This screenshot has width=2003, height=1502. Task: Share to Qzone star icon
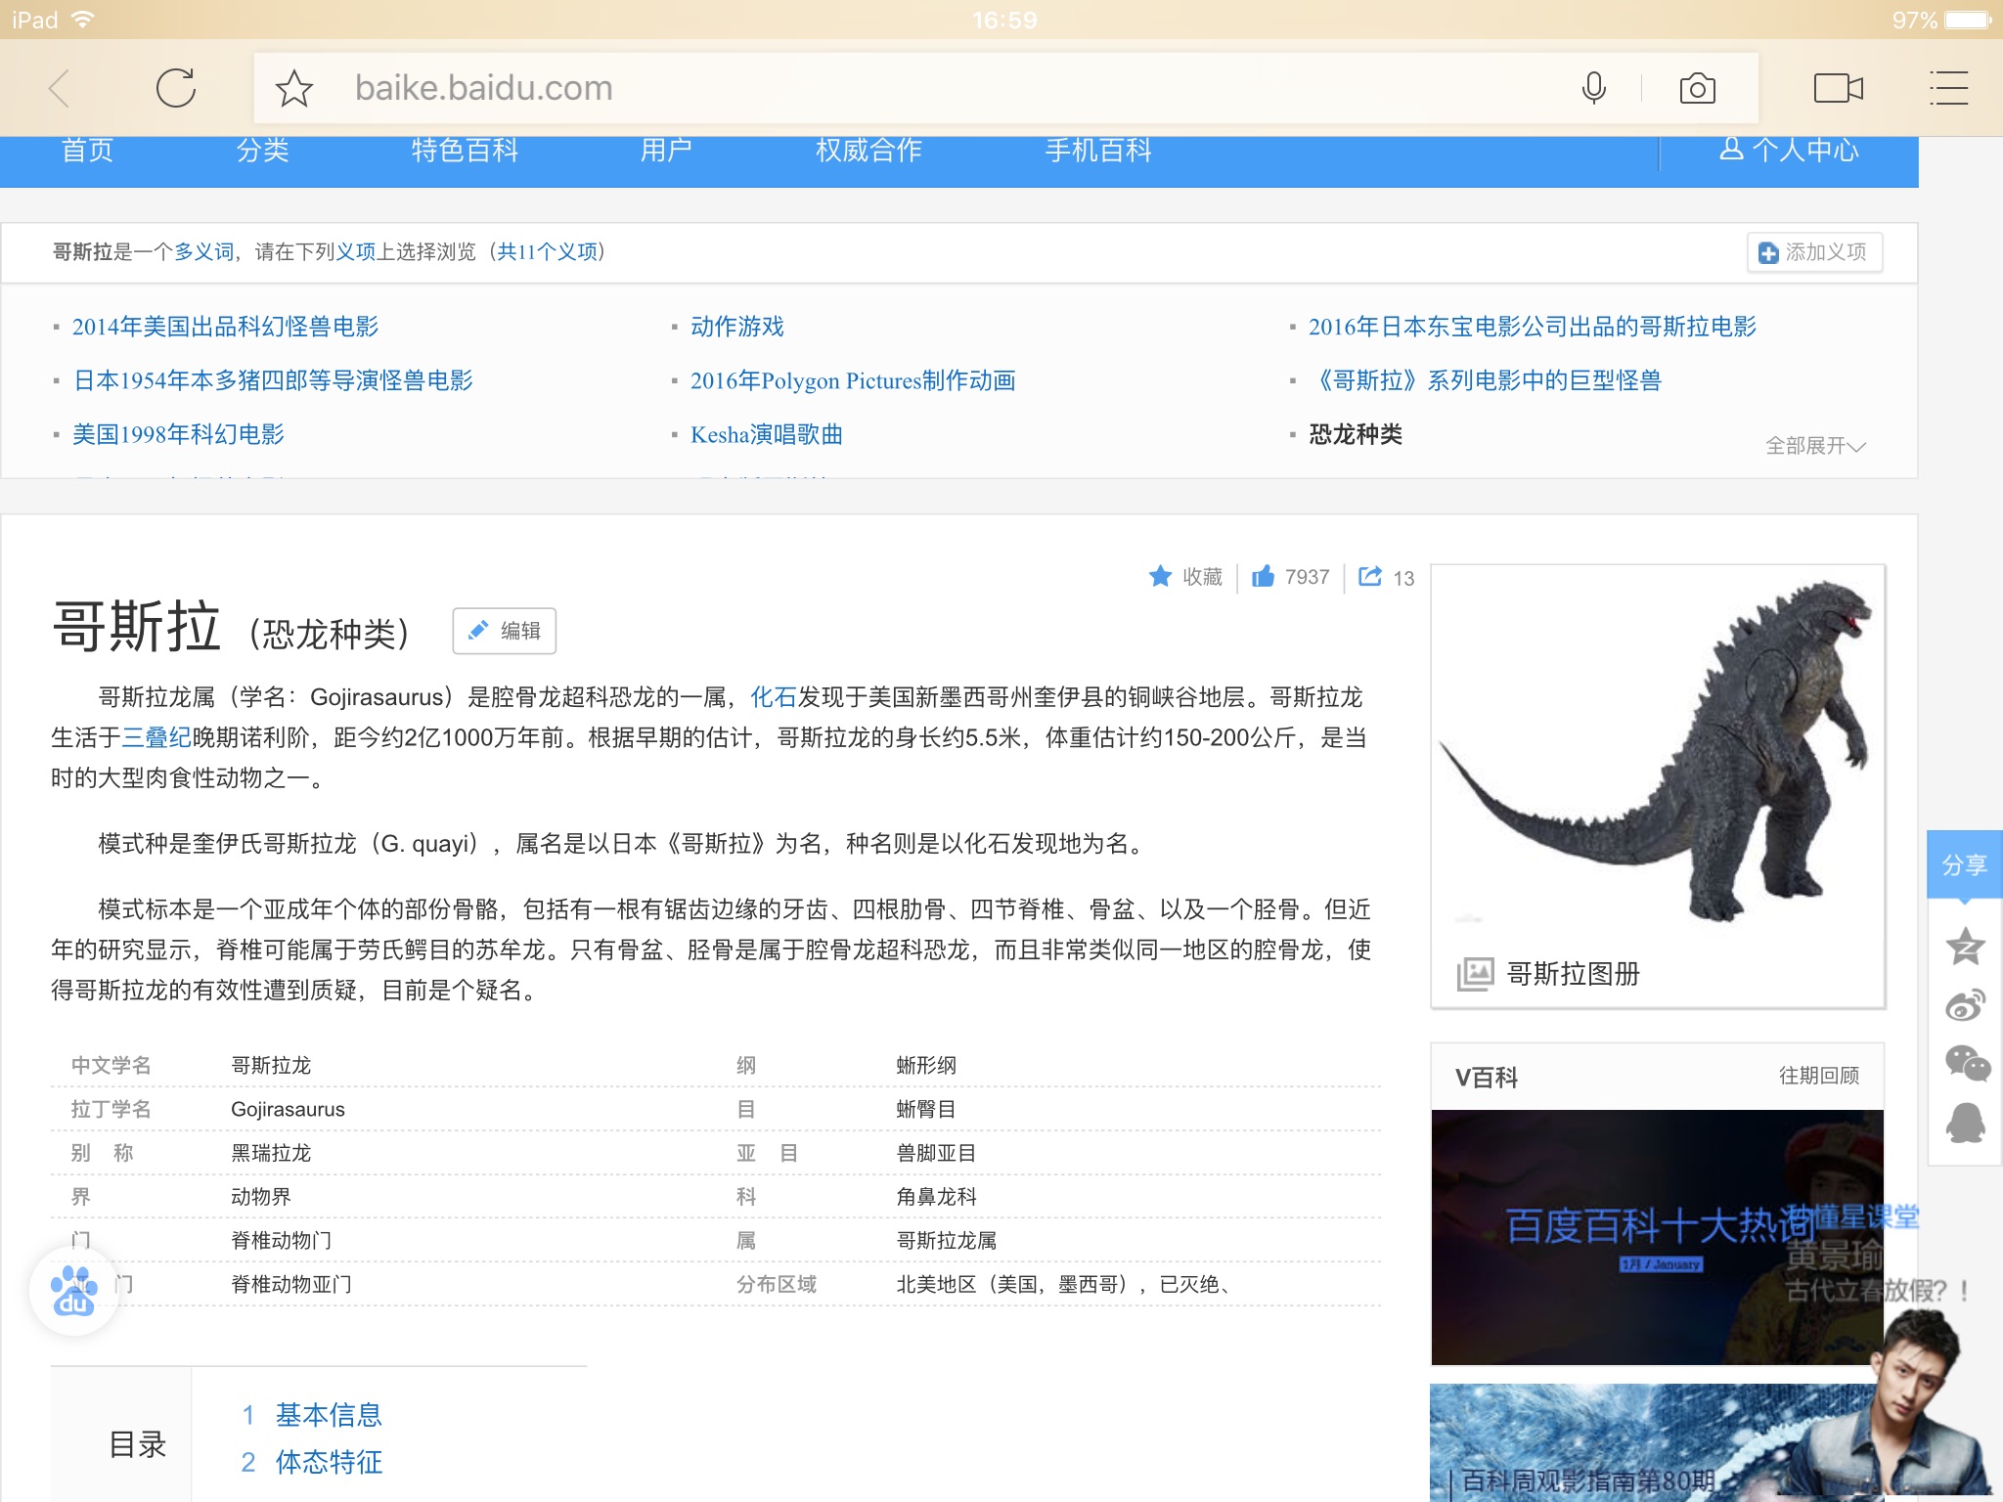(1965, 946)
